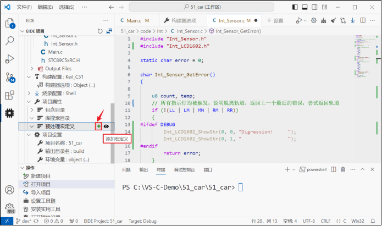Go back with the navigation left arrow
The image size is (382, 226).
pyautogui.click(x=112, y=7)
